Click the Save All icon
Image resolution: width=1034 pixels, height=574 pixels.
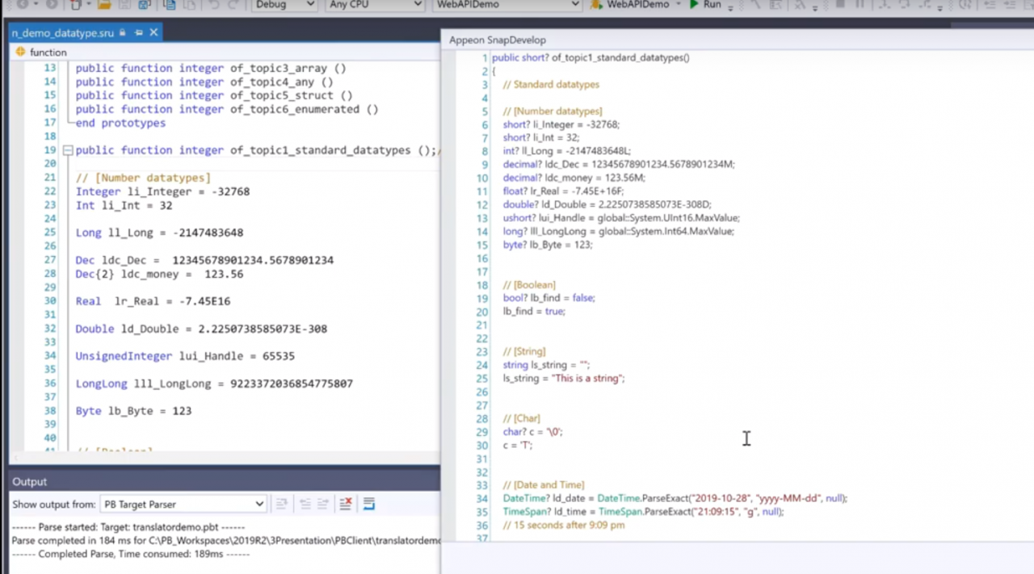coord(146,5)
